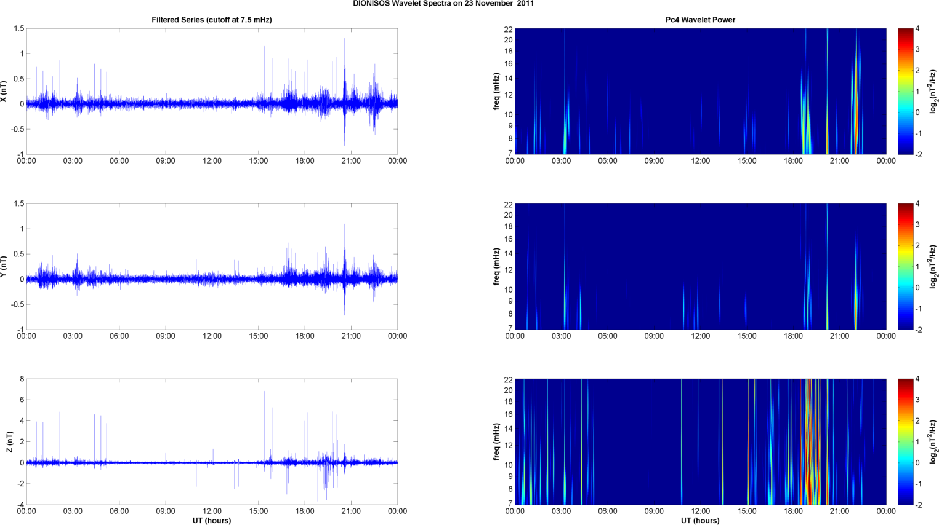Click the 'Y (nT)' axis label
The image size is (939, 525).
4,267
